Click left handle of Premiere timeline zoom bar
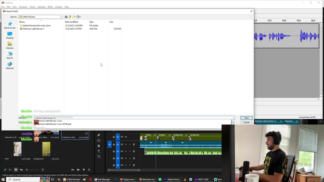Viewport: 324px width, 182px height. click(x=109, y=170)
